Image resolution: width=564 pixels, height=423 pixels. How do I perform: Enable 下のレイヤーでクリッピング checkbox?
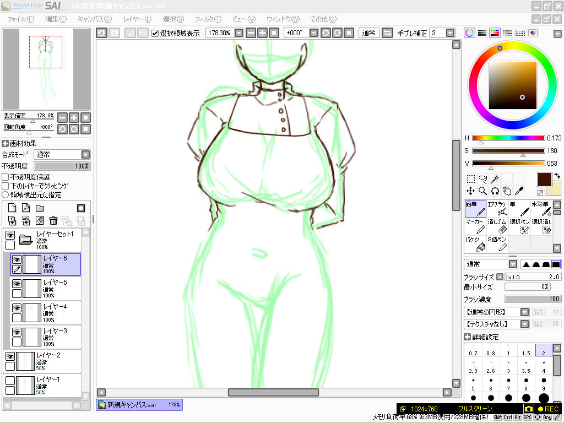[x=6, y=186]
